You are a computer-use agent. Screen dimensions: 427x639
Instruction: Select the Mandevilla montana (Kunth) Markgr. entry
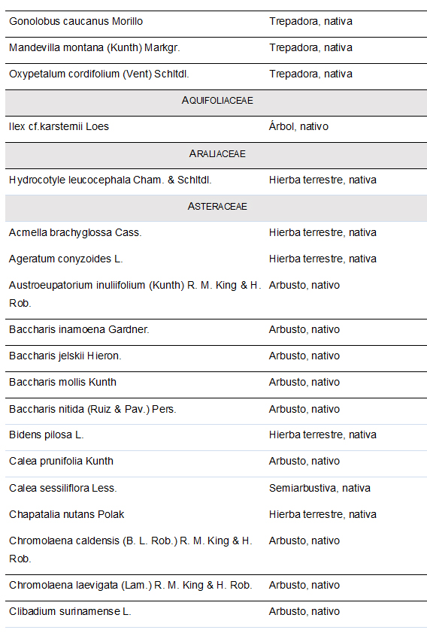(95, 48)
